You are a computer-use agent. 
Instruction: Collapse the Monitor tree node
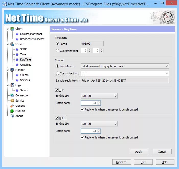(x=8, y=70)
